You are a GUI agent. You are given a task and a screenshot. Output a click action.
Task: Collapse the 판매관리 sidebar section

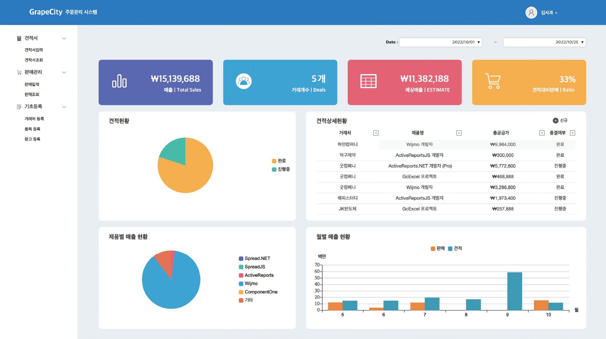tap(64, 73)
